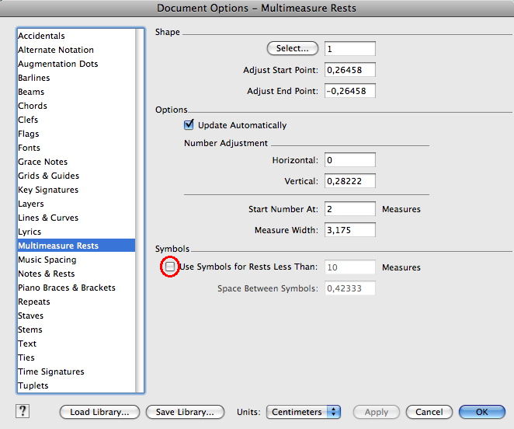Click the category list scrollbar
Image resolution: width=514 pixels, height=429 pixels.
pyautogui.click(x=141, y=210)
